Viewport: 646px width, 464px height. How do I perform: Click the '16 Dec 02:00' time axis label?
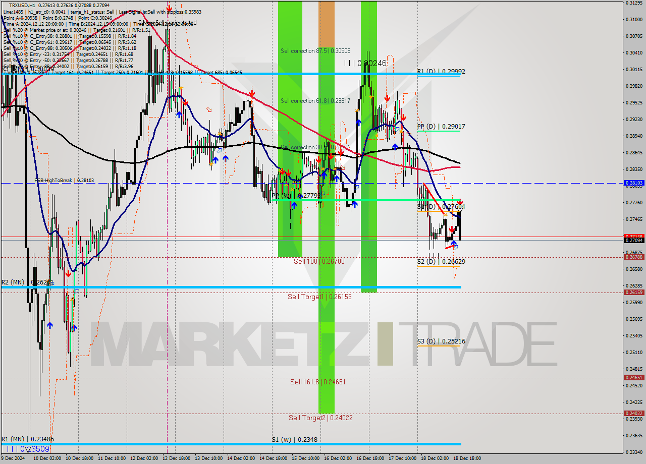[x=338, y=458]
